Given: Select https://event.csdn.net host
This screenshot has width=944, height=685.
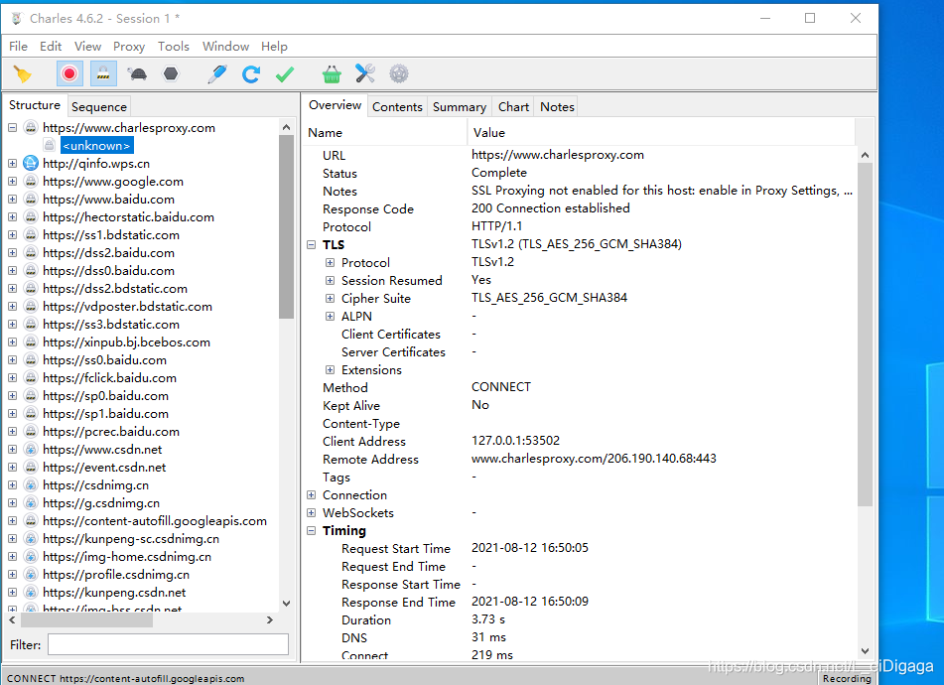Looking at the screenshot, I should [104, 468].
